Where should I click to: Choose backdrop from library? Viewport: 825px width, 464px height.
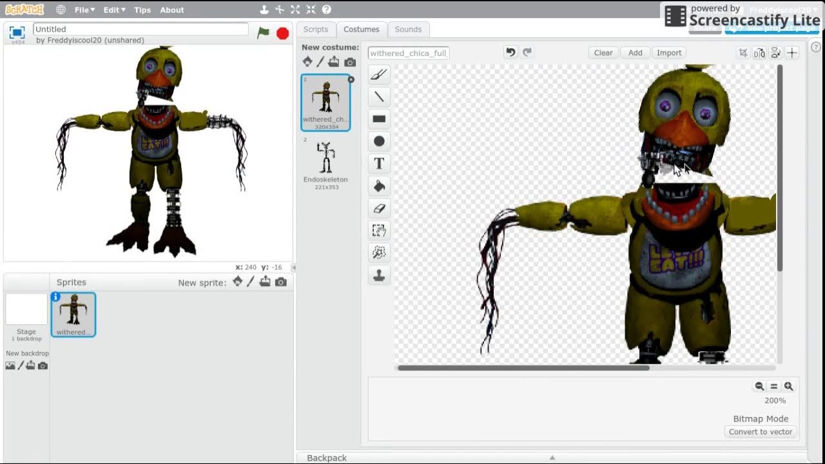[x=10, y=365]
